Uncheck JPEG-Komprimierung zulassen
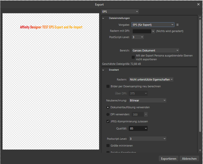 point(108,121)
